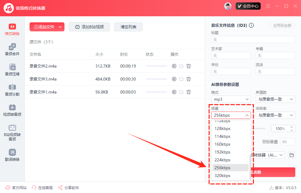Select 192kbps quality option
Viewport: 301px width, 193px height.
[x=230, y=152]
